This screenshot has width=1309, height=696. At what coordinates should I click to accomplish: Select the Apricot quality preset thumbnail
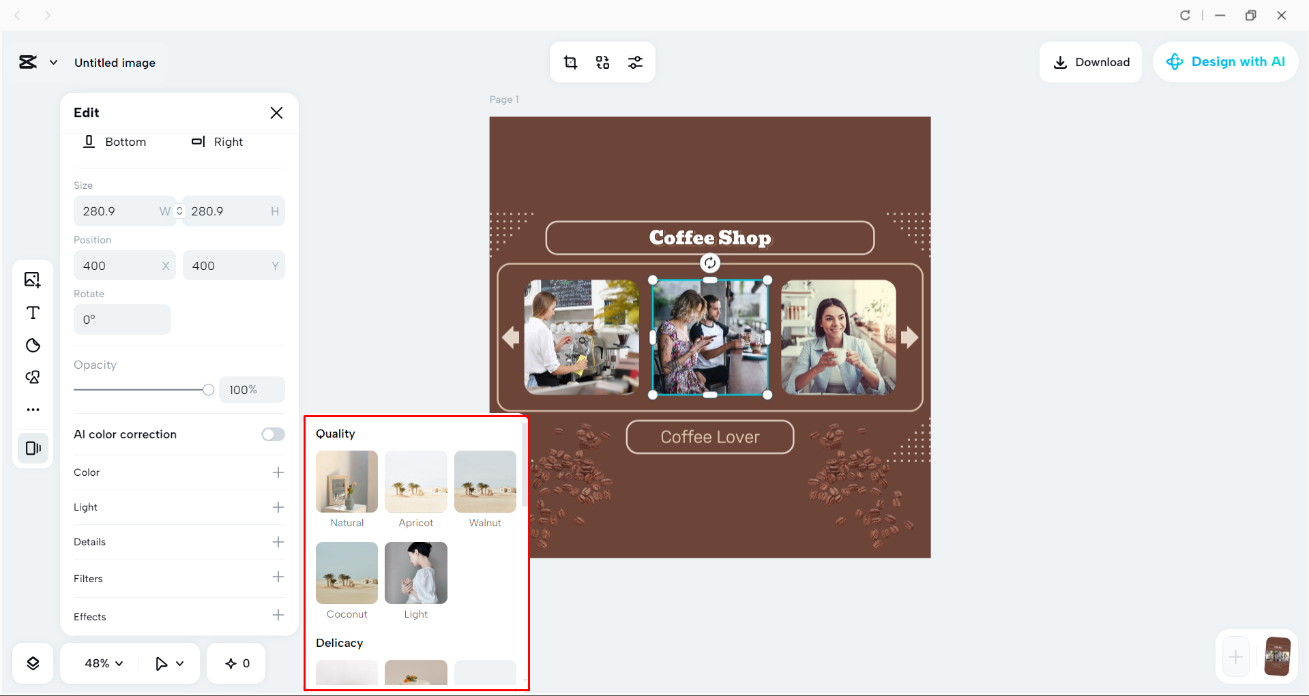coord(415,481)
